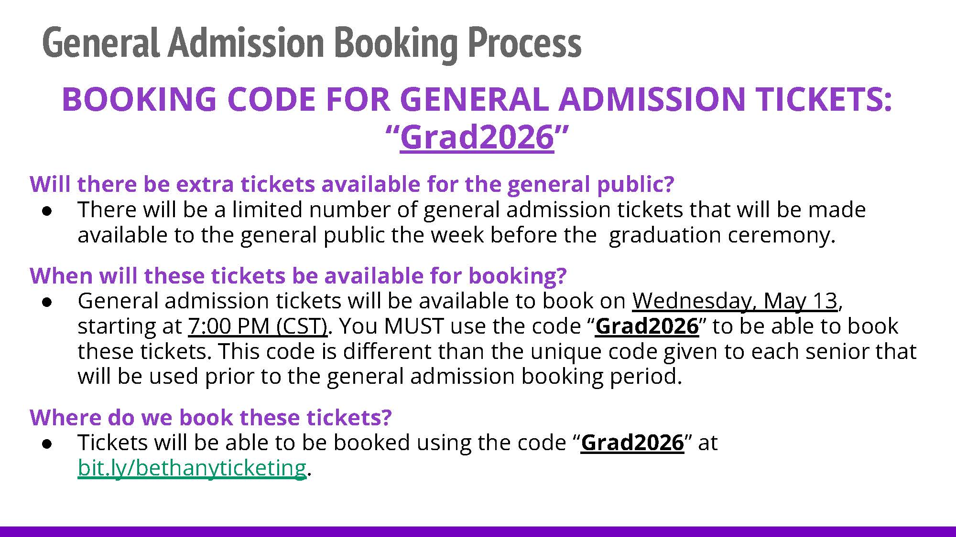The height and width of the screenshot is (537, 956).
Task: Click the underlined "Wednesday, May 13" date
Action: [735, 301]
